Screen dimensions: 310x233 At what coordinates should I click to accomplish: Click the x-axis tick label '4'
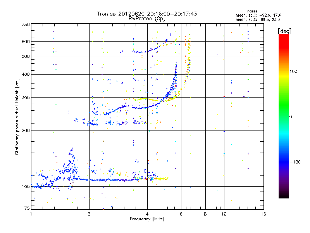pyautogui.click(x=147, y=214)
